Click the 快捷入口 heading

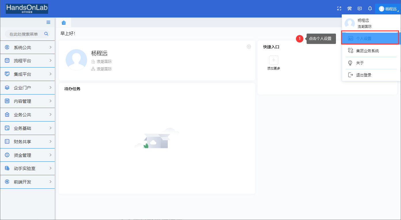[271, 47]
